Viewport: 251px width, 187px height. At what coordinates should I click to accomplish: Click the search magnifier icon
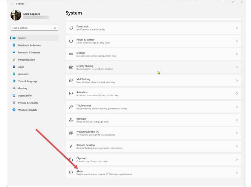coord(55,28)
